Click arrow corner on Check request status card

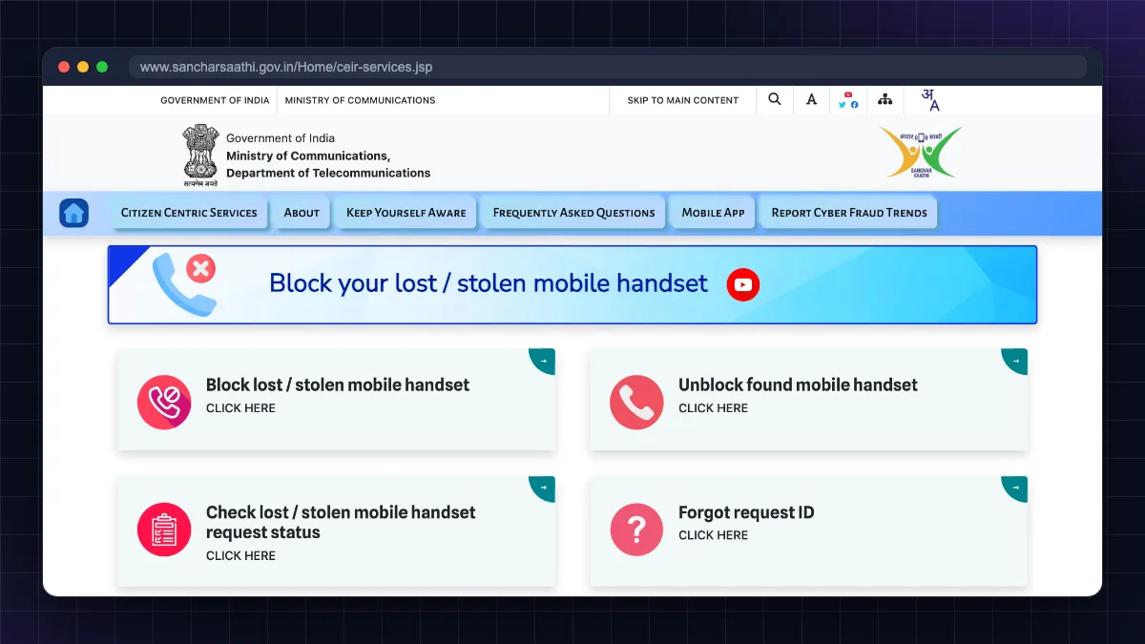click(x=543, y=488)
